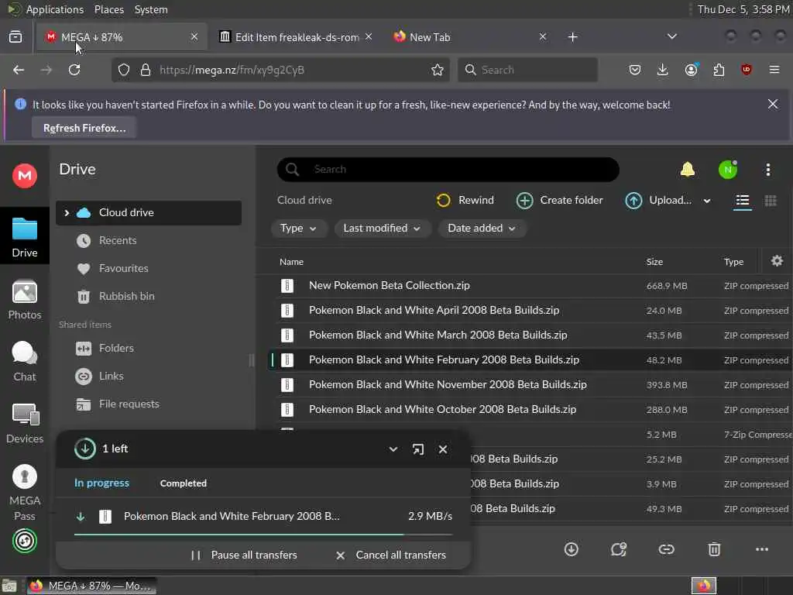Open the Firefox extensions puzzle icon
The image size is (793, 595).
point(719,70)
